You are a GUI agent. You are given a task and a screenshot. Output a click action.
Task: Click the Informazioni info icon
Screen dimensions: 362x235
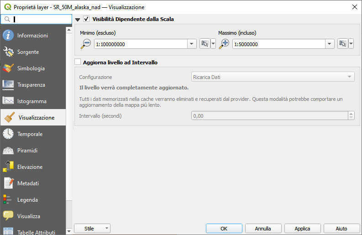tap(8, 35)
